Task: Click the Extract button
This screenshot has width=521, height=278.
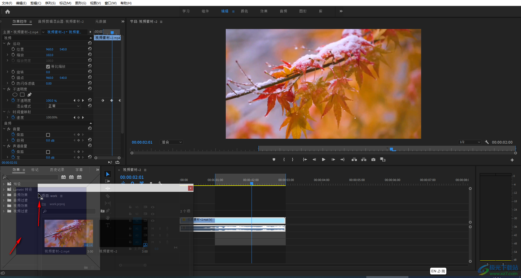Action: point(364,160)
